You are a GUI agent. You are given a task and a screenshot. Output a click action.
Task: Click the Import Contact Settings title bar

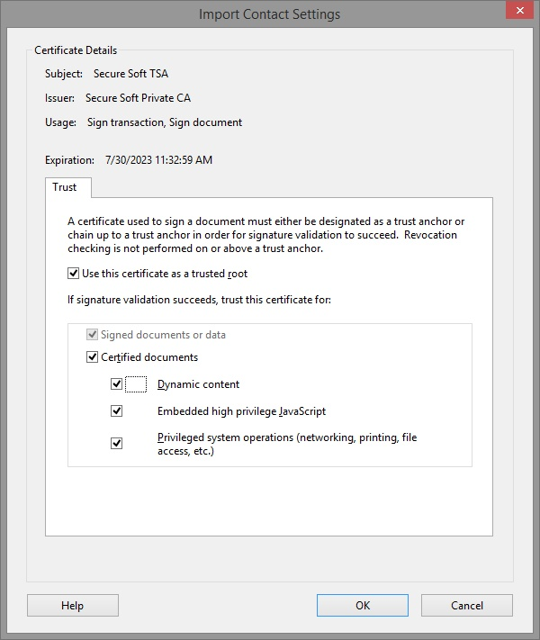pyautogui.click(x=269, y=14)
